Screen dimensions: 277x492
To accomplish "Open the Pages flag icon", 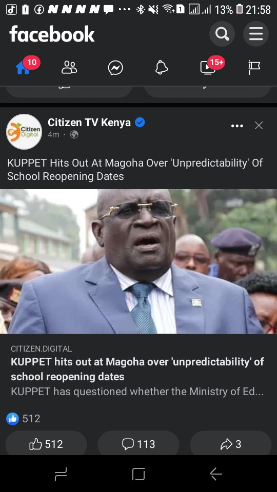I will [x=254, y=68].
